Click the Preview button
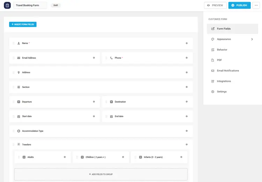The width and height of the screenshot is (262, 182). [x=215, y=5]
